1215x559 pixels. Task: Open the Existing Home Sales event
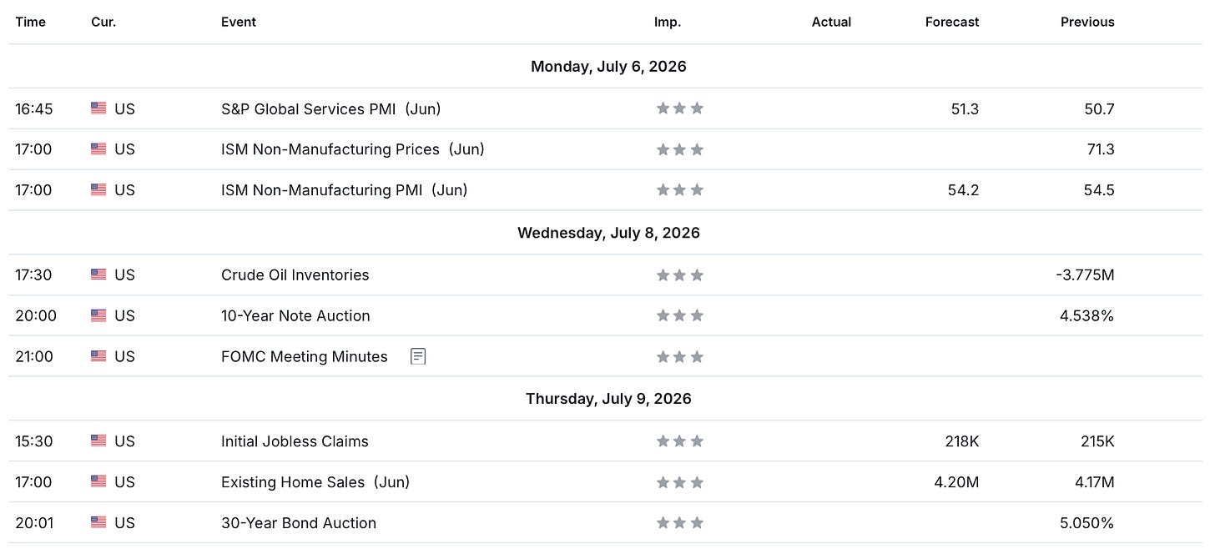[315, 482]
